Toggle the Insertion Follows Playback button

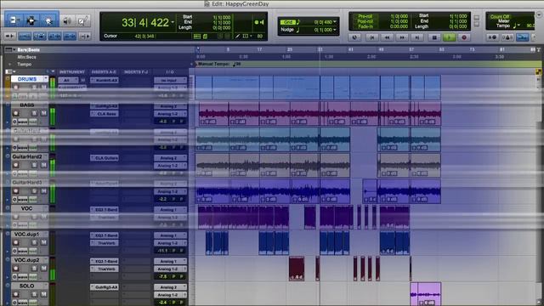tap(85, 36)
